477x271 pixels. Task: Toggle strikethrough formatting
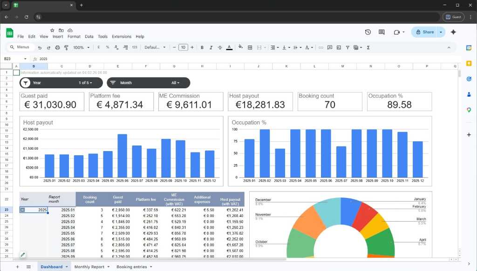[220, 47]
